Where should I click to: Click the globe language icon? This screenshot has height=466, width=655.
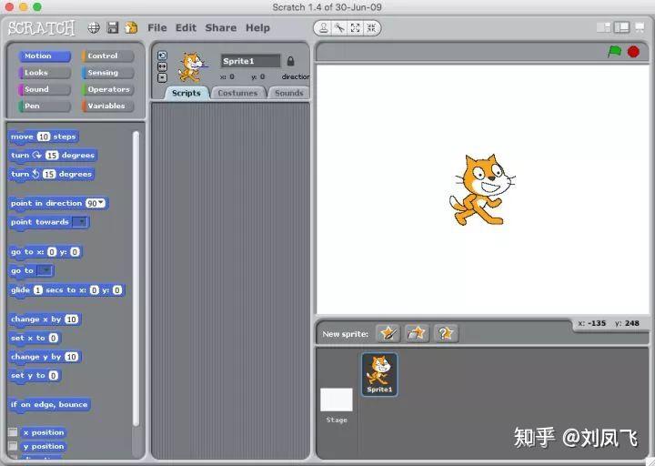click(94, 28)
